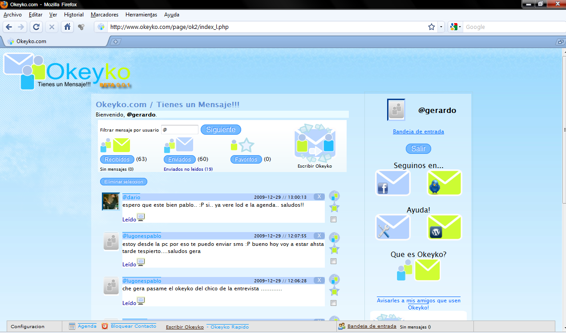Viewport: 566px width, 333px height.
Task: Click the received messages envelope icon
Action: coord(115,145)
